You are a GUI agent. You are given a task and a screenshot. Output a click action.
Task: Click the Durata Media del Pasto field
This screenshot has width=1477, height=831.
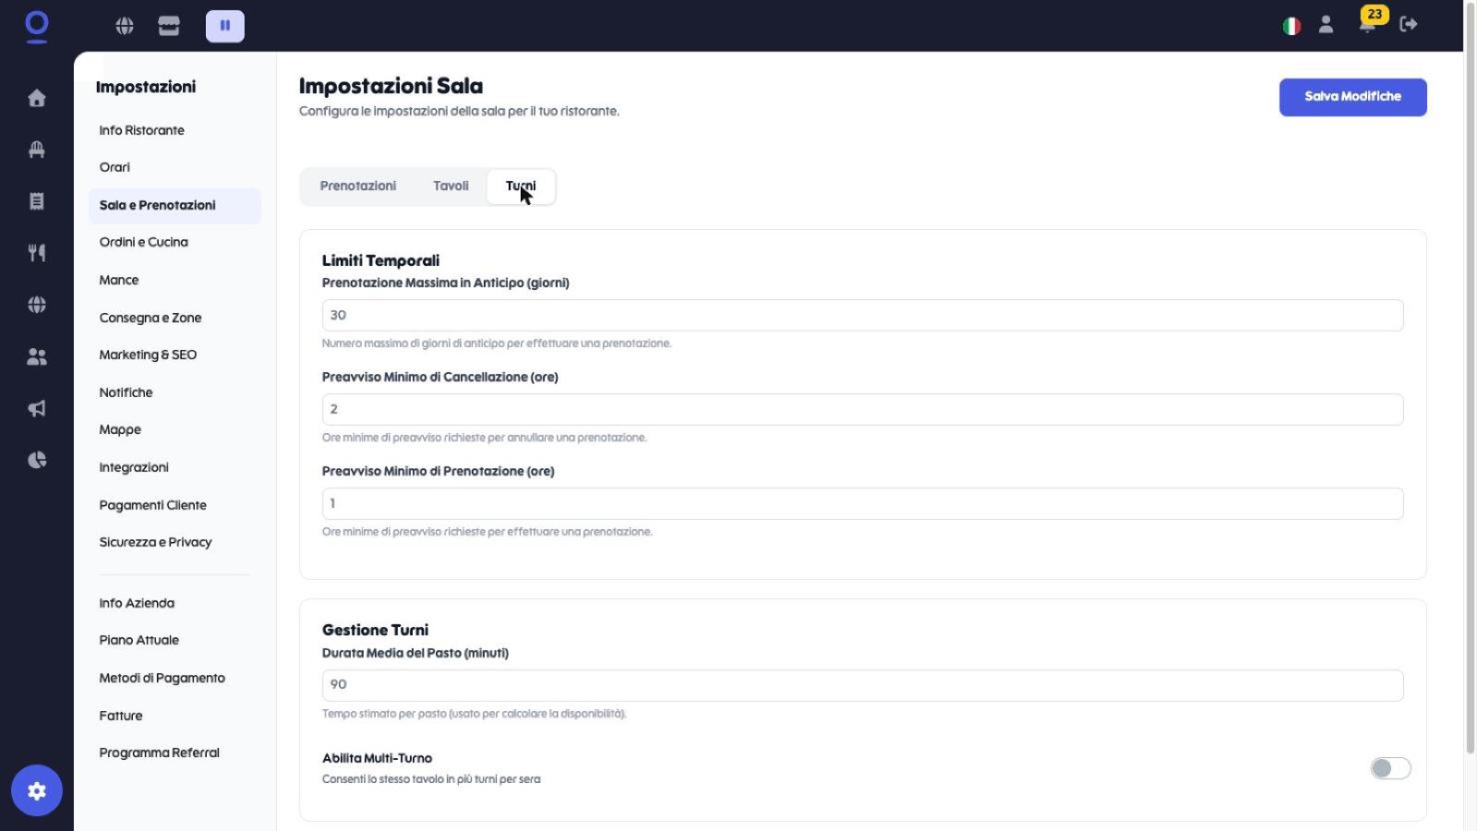[862, 685]
